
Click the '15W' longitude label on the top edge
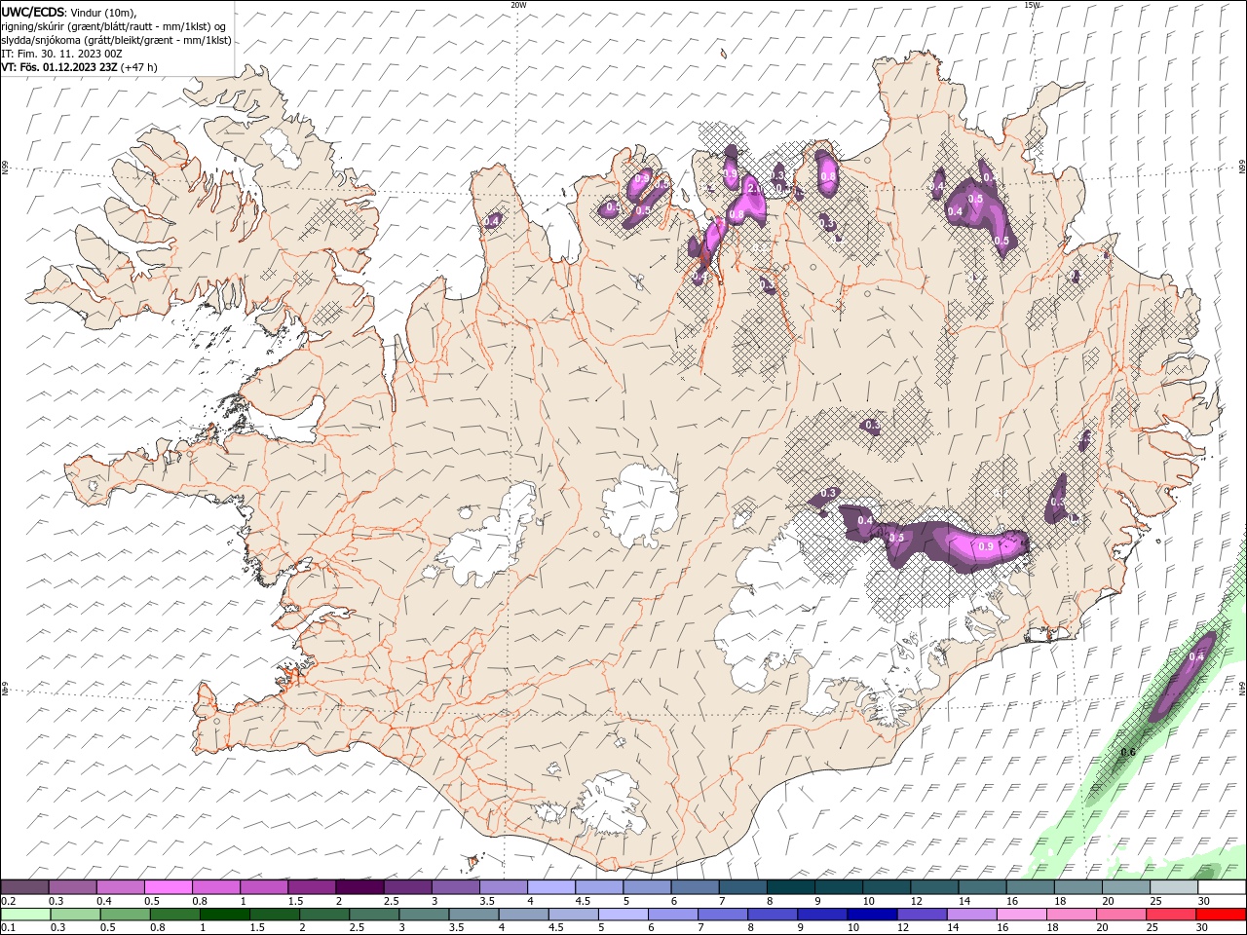1032,5
